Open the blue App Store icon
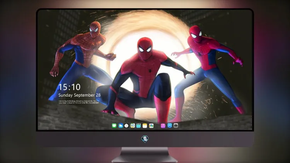 [170, 126]
